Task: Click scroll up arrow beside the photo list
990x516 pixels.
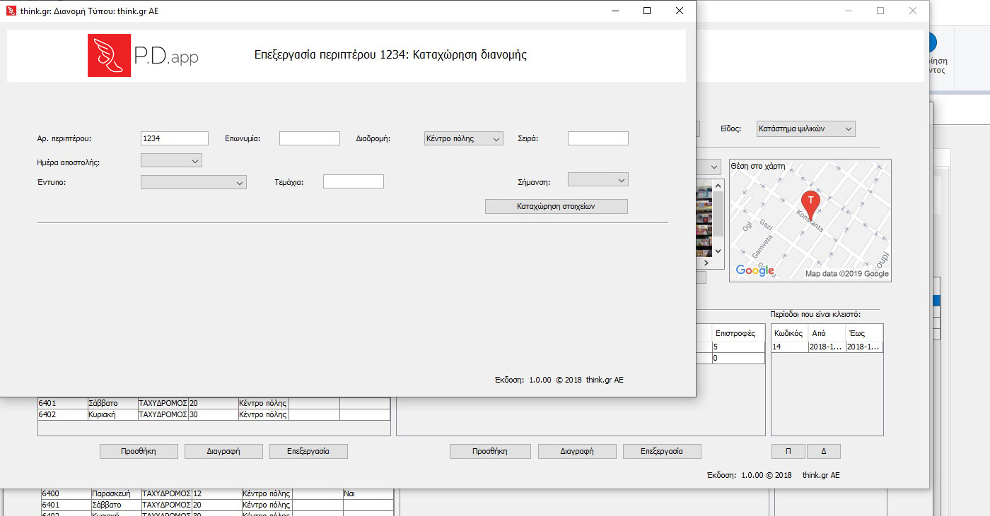Action: point(718,186)
